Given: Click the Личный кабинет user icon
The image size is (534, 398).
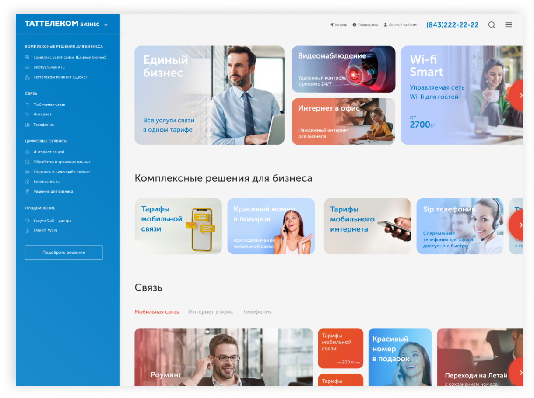Looking at the screenshot, I should (386, 25).
